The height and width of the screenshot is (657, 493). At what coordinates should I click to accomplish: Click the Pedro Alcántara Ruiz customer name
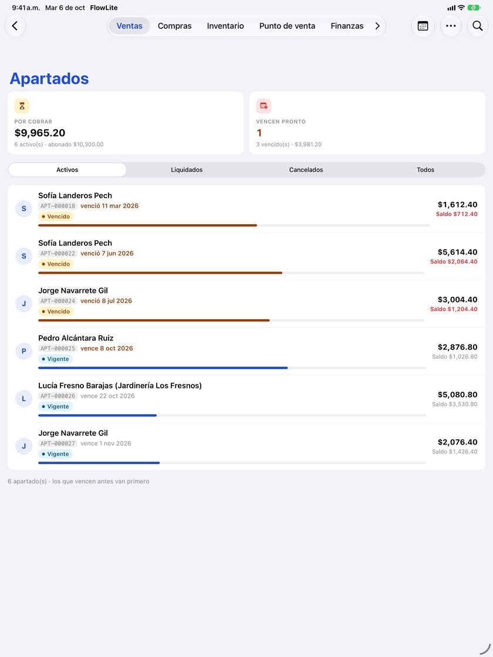[76, 338]
